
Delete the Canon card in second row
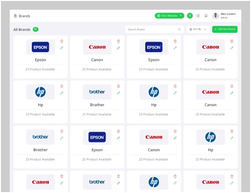pyautogui.click(x=232, y=86)
